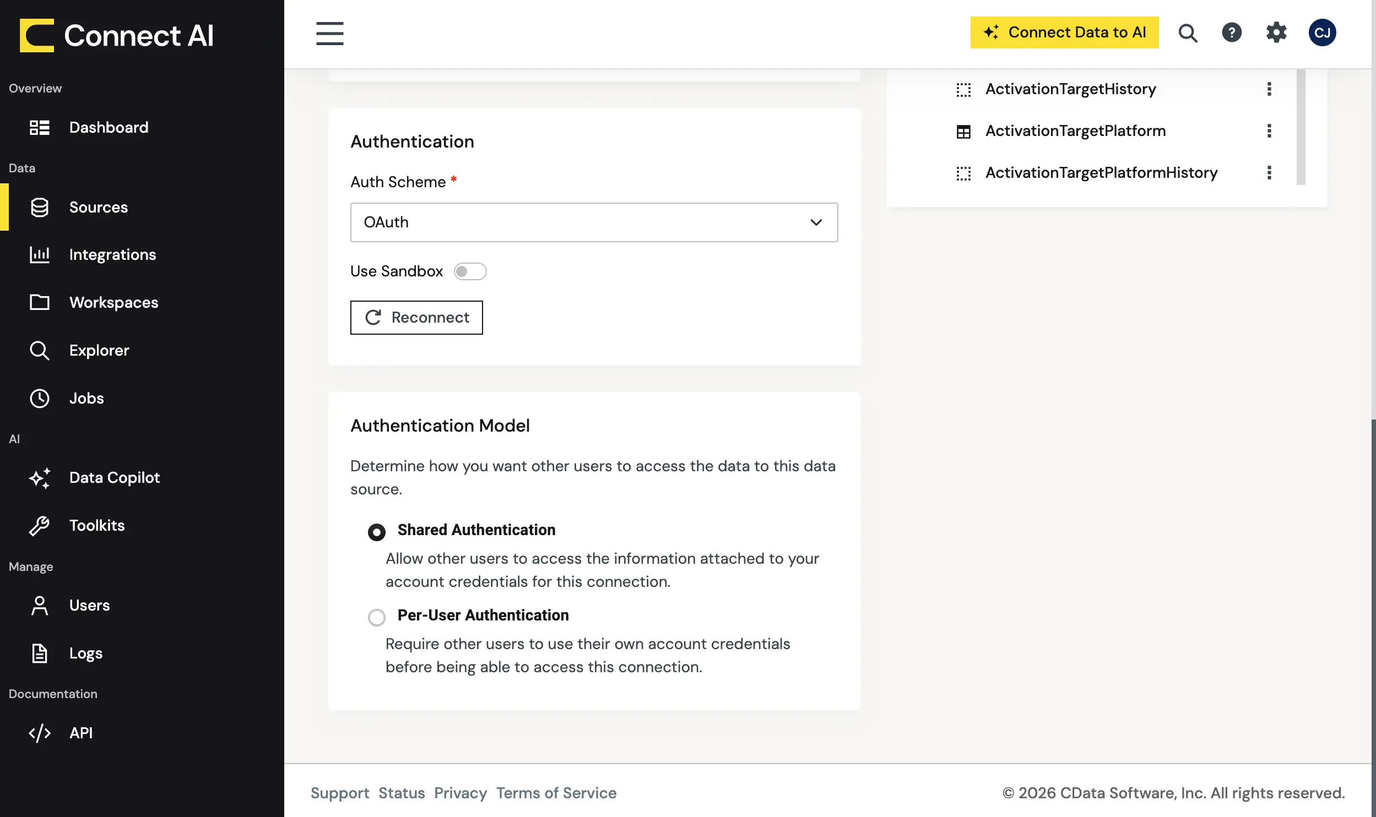This screenshot has width=1376, height=817.
Task: Open more options for ActivationTargetHistory
Action: click(1269, 89)
